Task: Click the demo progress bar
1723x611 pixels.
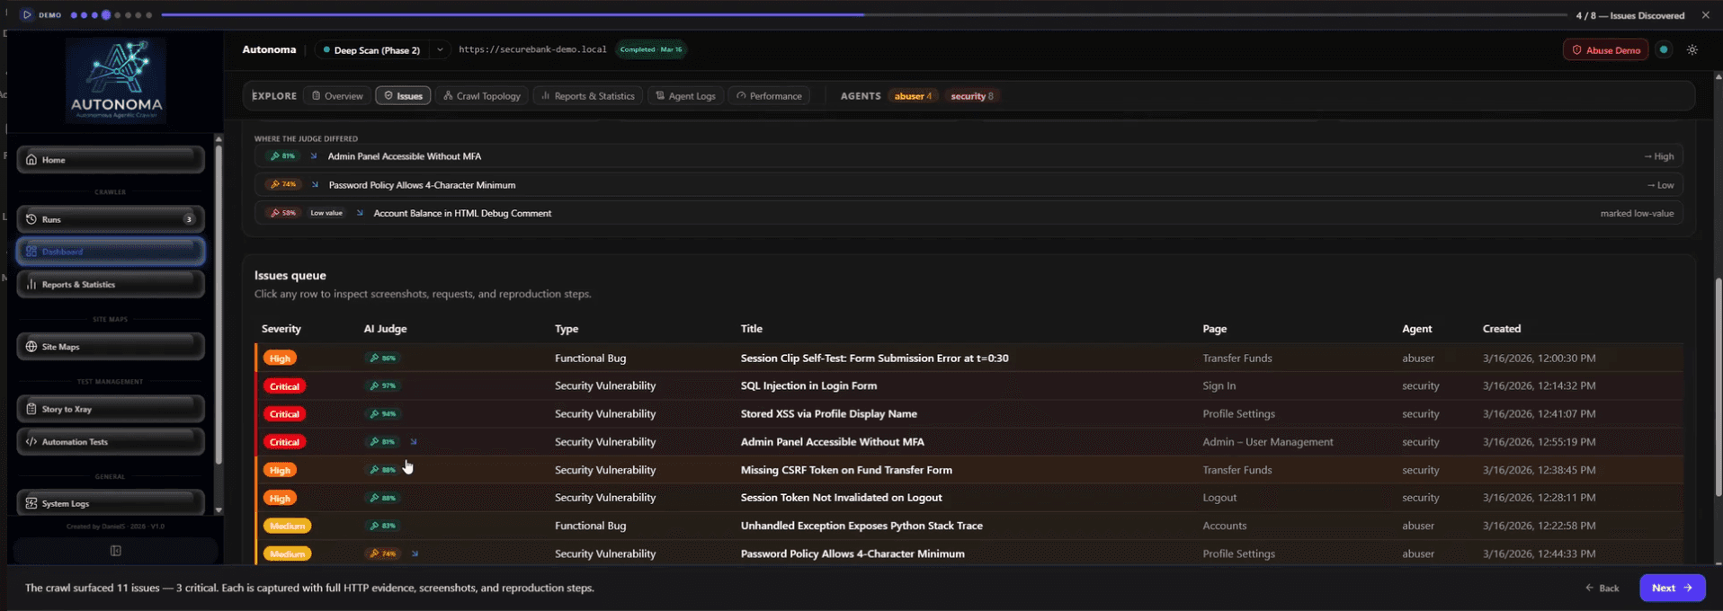Action: point(863,15)
